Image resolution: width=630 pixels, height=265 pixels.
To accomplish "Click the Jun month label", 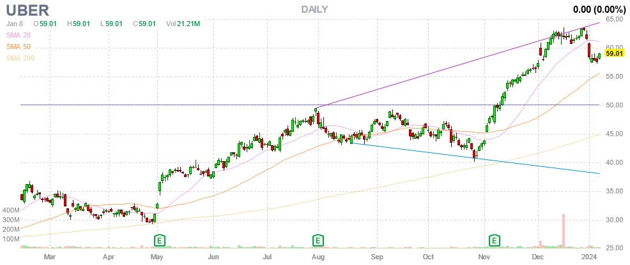I will 214,255.
